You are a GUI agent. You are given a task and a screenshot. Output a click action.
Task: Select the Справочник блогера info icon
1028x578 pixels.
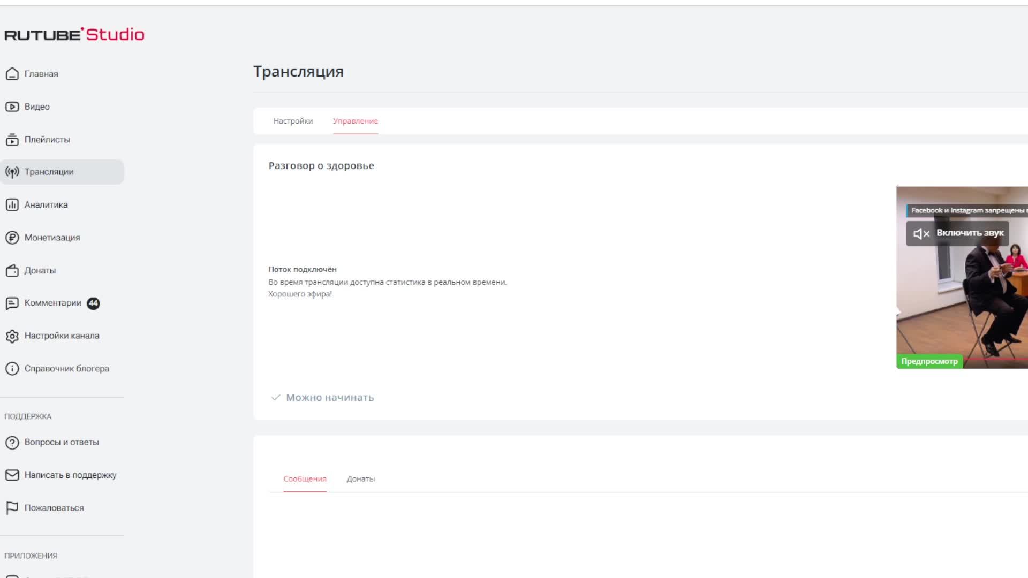[12, 368]
